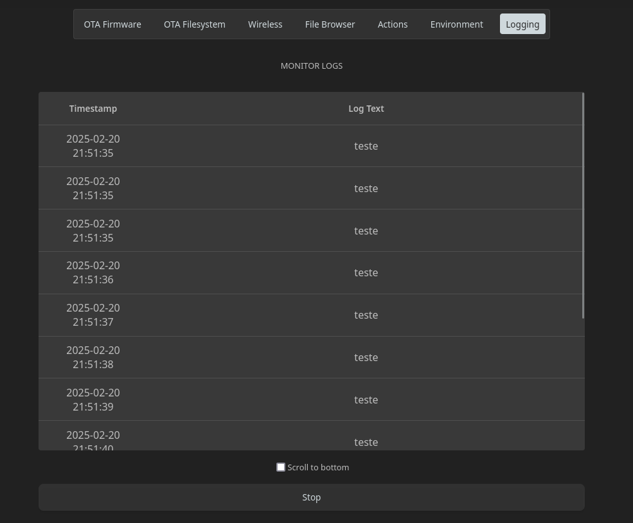Select the 21:51:38 timestamp cell

coord(93,357)
